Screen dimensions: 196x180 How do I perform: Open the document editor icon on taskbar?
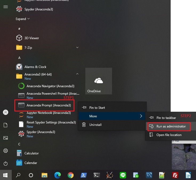click(188, 175)
